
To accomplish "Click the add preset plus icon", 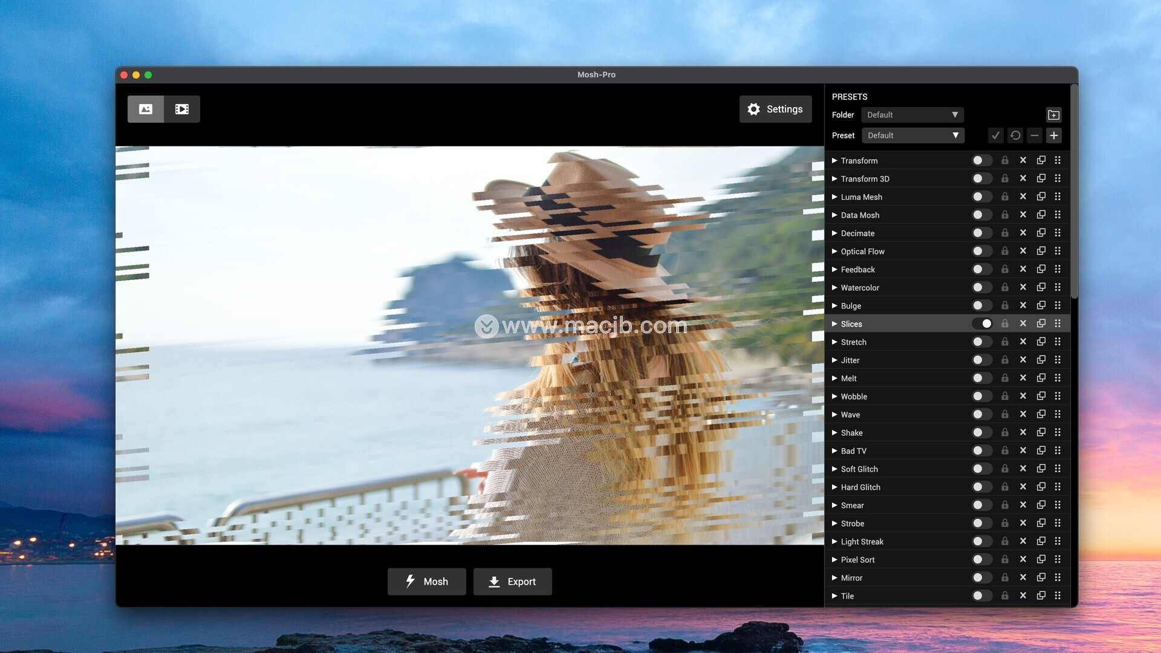I will [x=1054, y=135].
